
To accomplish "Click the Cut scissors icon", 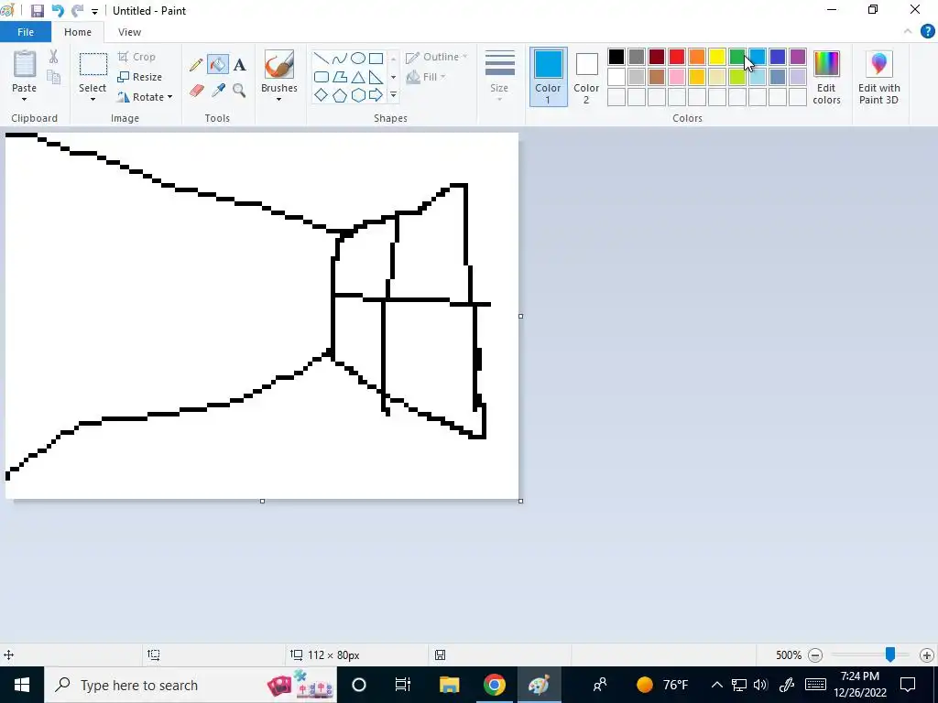I will [53, 56].
